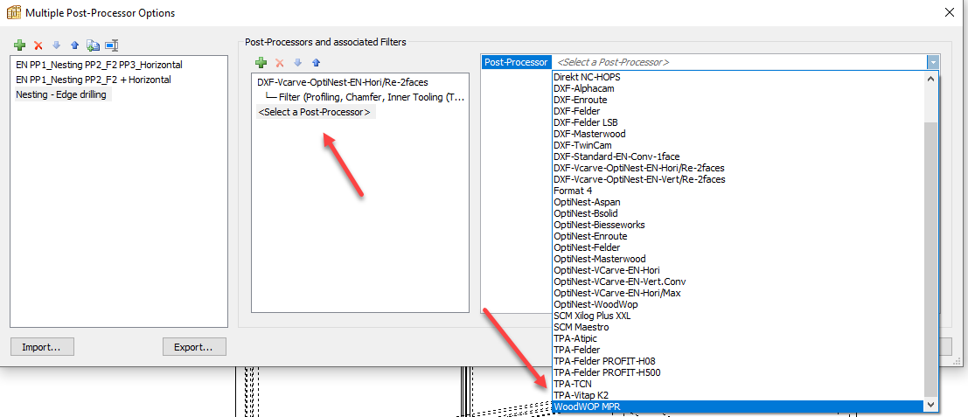Duplicate the selected configuration
Image resolution: width=968 pixels, height=417 pixels.
coord(94,45)
